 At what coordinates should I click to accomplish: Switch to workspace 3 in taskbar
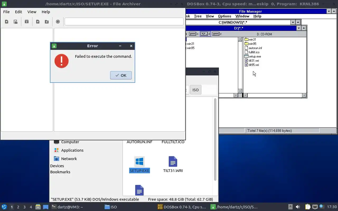pyautogui.click(x=24, y=207)
